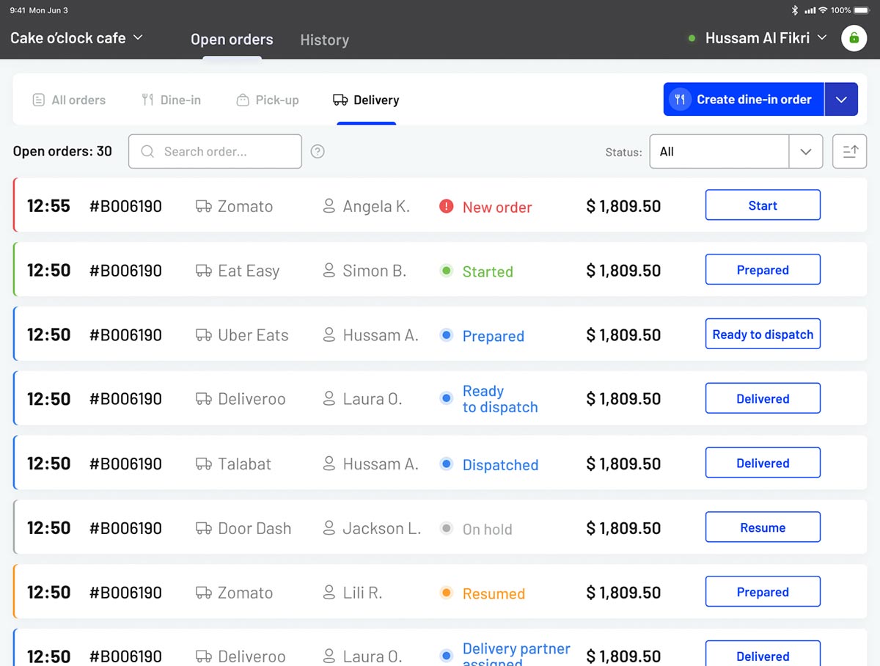Click the magnifier icon in search box
Viewport: 880px width, 666px height.
tap(147, 152)
